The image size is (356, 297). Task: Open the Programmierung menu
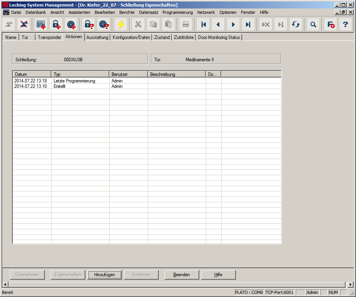177,12
